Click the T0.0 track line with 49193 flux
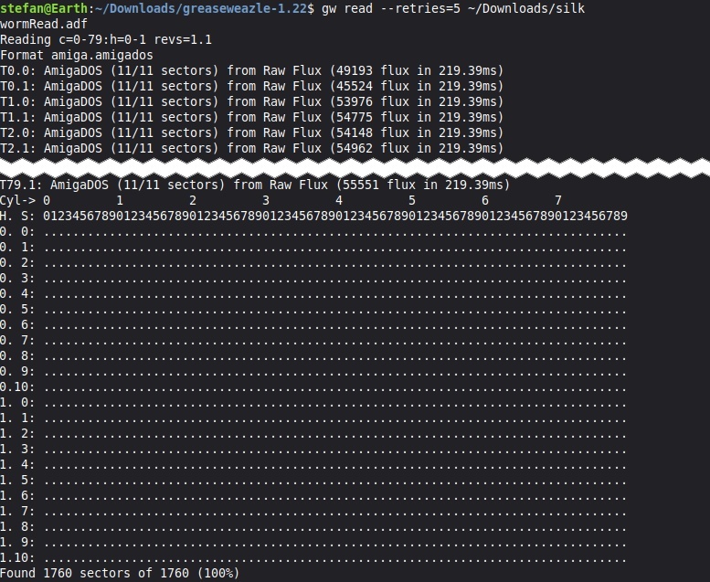Viewport: 710px width, 582px height. (252, 70)
